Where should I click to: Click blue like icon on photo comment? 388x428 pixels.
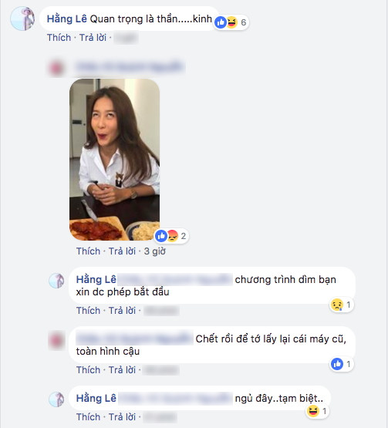[161, 236]
